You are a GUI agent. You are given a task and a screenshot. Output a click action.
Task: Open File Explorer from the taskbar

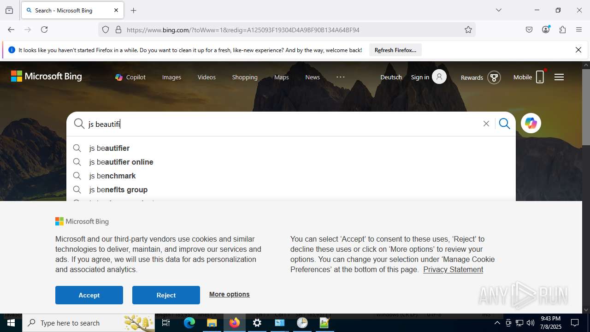pos(212,323)
